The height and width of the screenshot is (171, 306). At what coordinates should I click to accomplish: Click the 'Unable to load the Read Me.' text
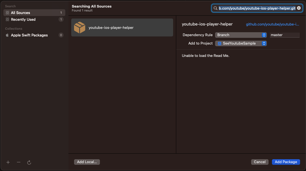coord(206,56)
